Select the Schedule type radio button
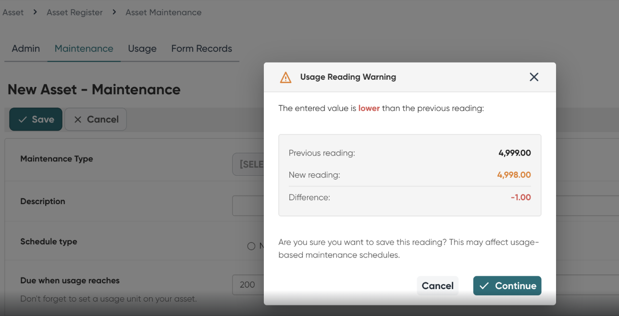This screenshot has width=619, height=316. (x=251, y=246)
